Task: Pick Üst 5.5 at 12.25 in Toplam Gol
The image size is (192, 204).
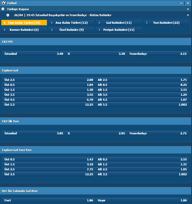Action: [49, 104]
